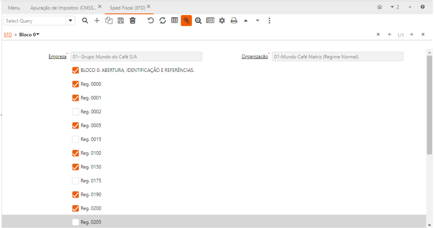Enable the Reg. 0002 checkbox
The image size is (434, 228).
75,112
